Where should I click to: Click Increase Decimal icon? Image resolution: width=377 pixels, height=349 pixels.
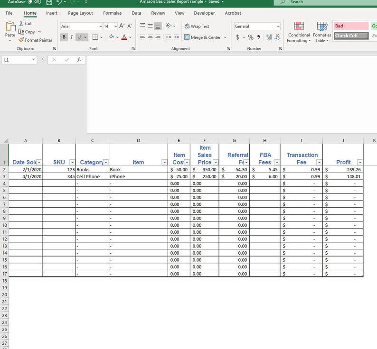(x=269, y=37)
